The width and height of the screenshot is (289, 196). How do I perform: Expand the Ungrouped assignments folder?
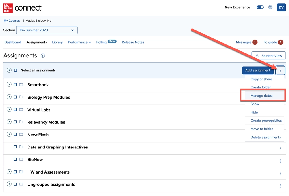[9, 184]
